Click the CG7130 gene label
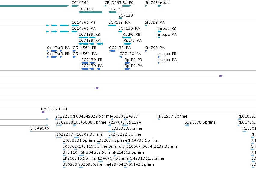256x169 pixels. pos(125,15)
